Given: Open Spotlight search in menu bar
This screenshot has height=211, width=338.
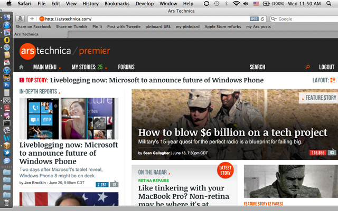Looking at the screenshot, I should tap(328, 4).
